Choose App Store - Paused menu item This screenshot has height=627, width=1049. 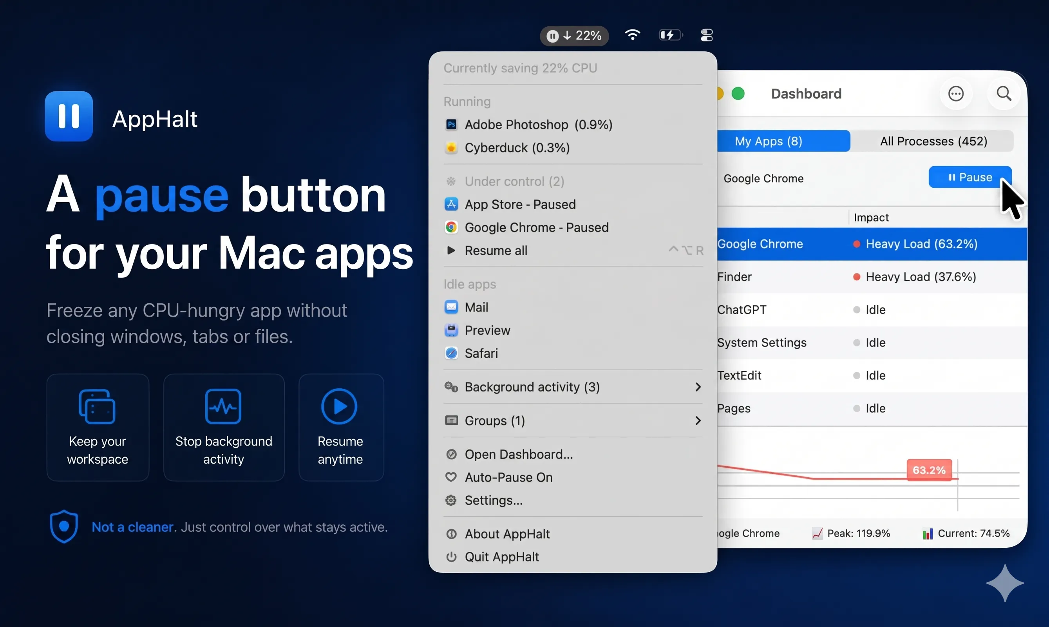pyautogui.click(x=573, y=204)
